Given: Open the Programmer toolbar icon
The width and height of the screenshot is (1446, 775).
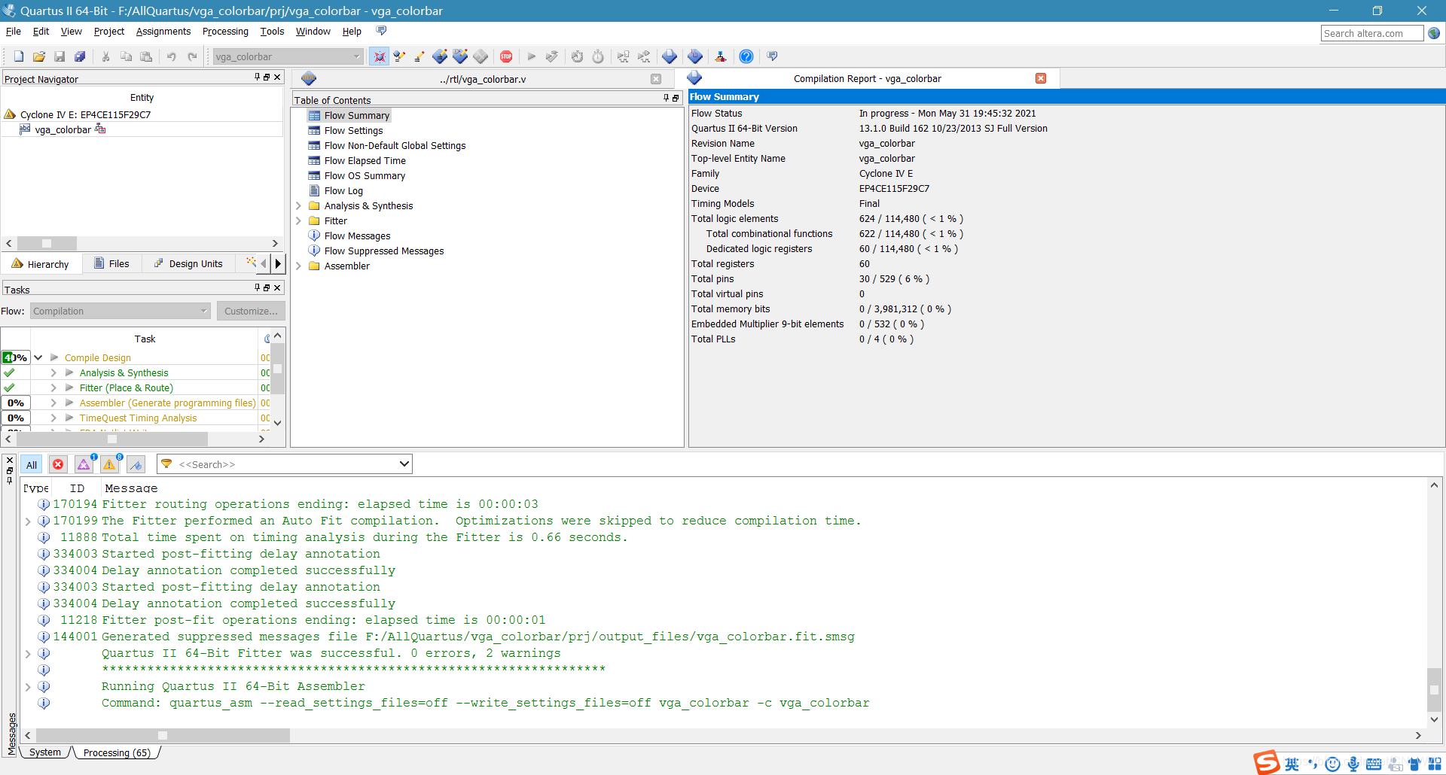Looking at the screenshot, I should (695, 56).
